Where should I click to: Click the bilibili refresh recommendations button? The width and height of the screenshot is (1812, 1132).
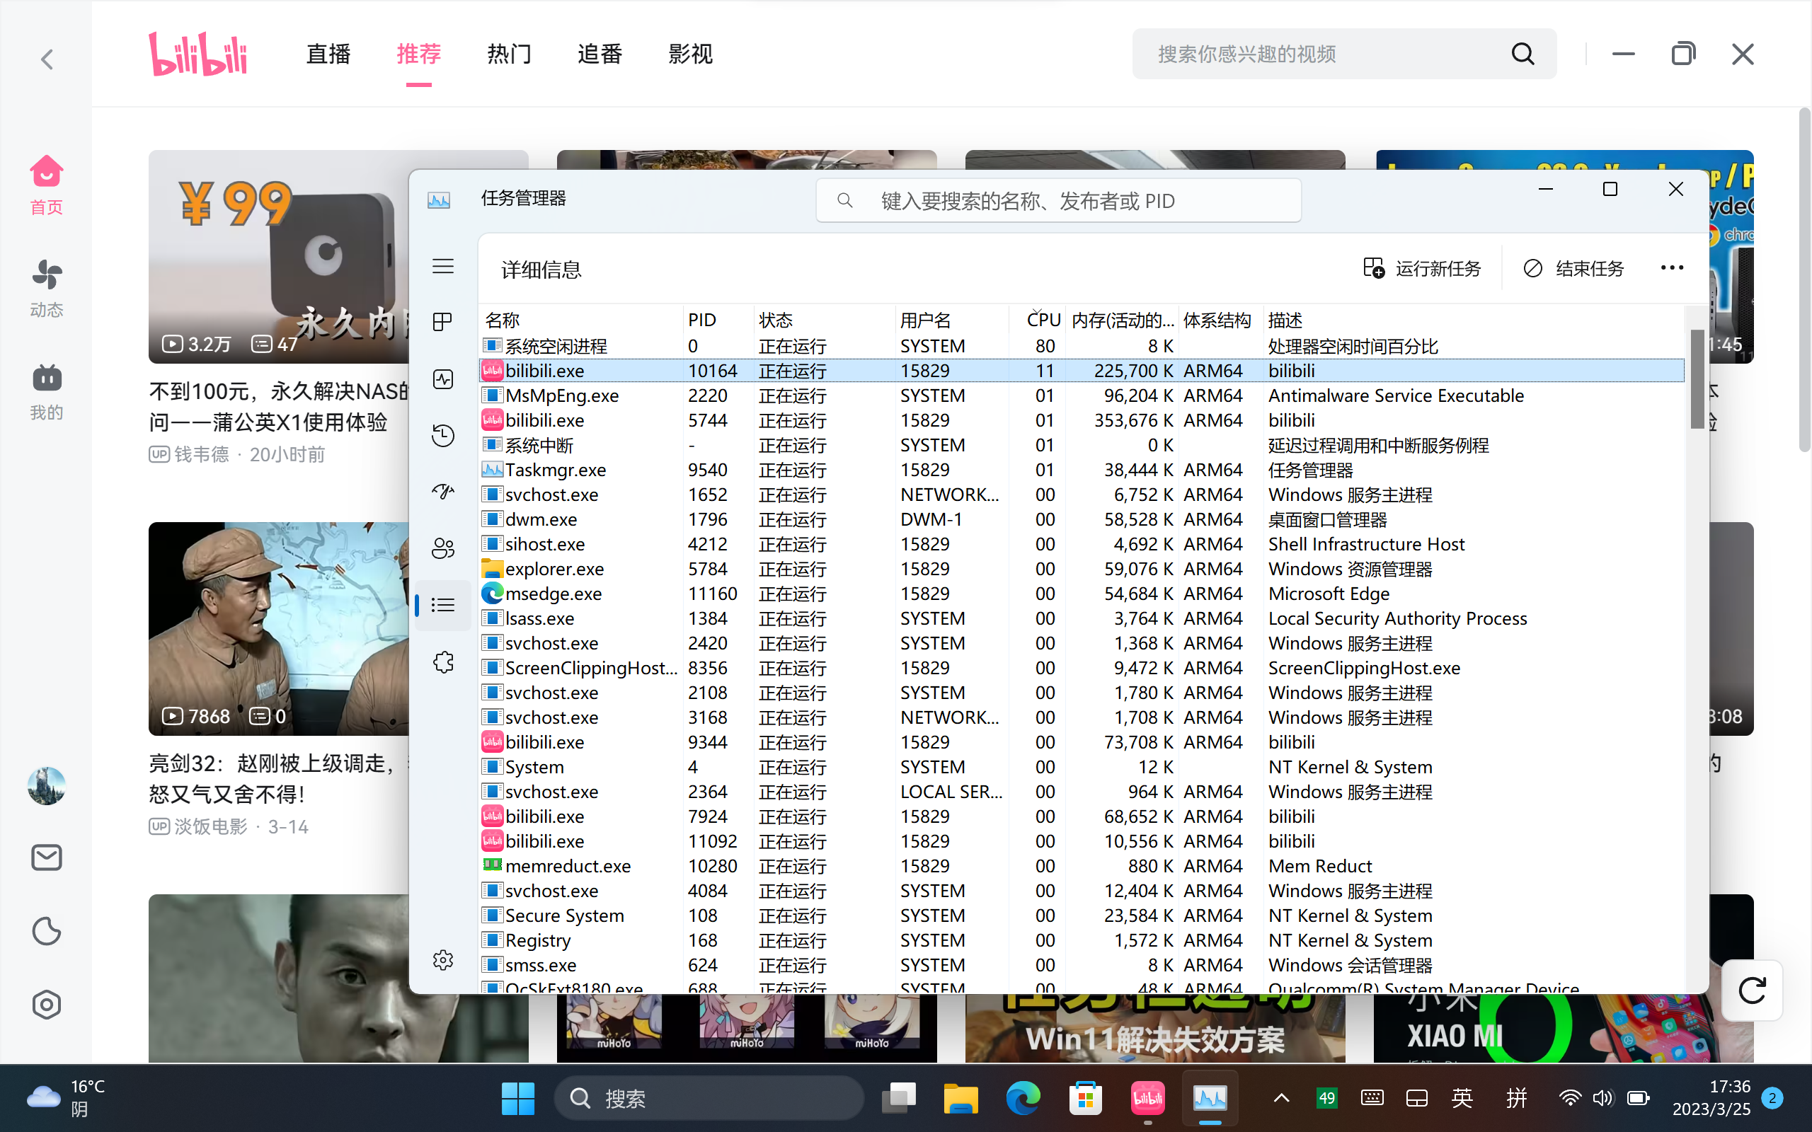coord(1751,990)
